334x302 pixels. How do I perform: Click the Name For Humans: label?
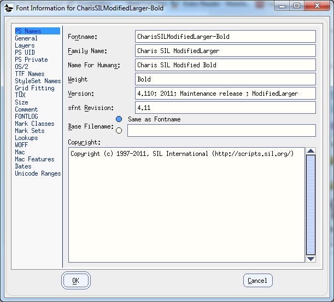pyautogui.click(x=94, y=65)
